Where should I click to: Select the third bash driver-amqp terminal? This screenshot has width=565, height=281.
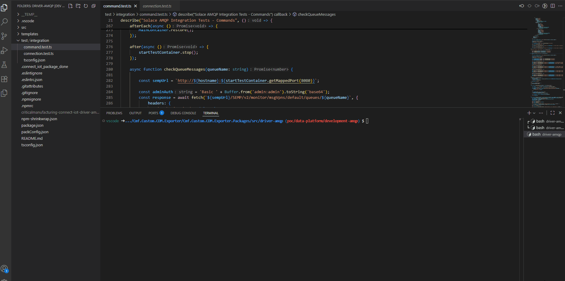(x=546, y=134)
